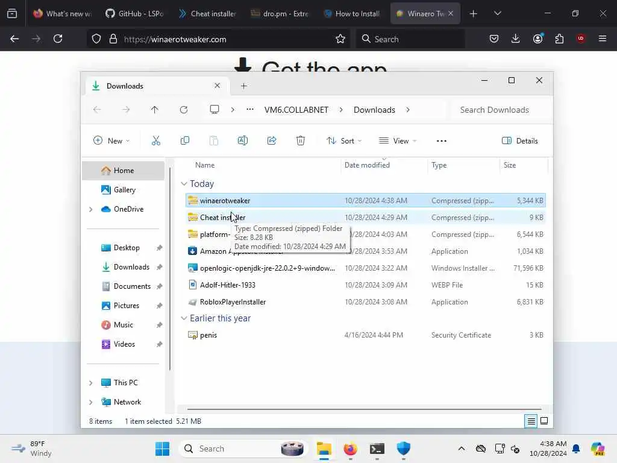Switch to large thumbnails view in status bar
617x463 pixels.
(x=544, y=421)
